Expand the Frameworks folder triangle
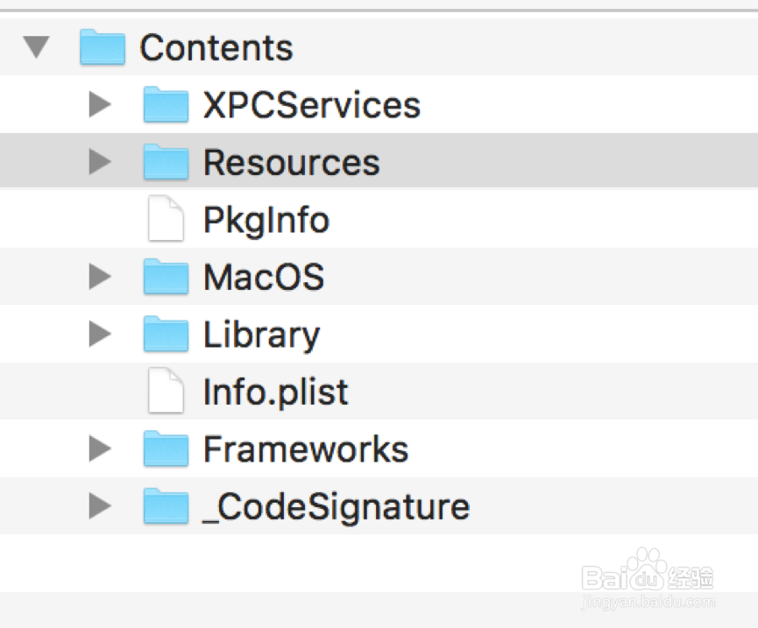 [101, 450]
